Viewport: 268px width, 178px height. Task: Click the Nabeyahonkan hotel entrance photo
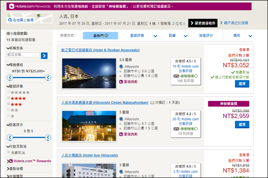coord(89,125)
